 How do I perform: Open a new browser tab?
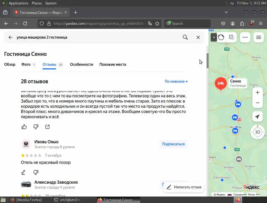coord(75,13)
